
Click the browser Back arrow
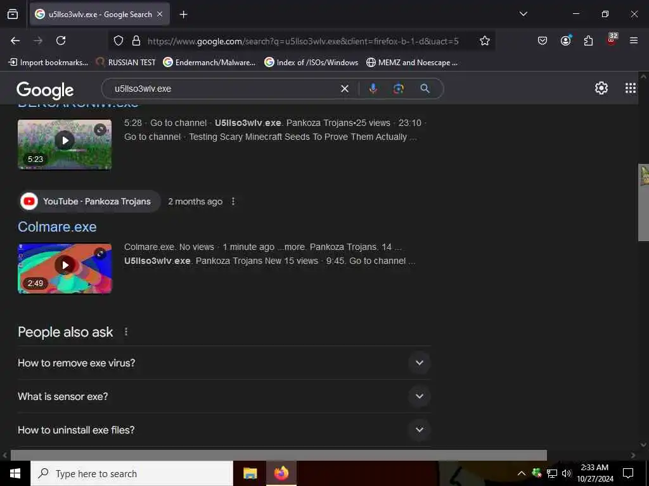point(15,40)
